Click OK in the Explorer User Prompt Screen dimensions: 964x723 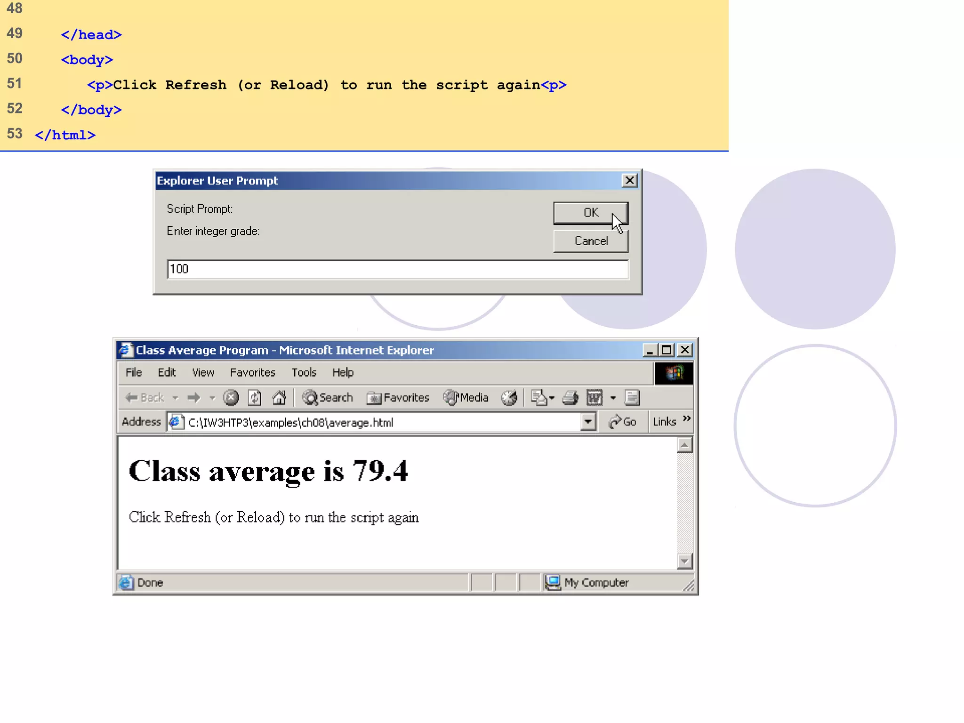(x=590, y=213)
